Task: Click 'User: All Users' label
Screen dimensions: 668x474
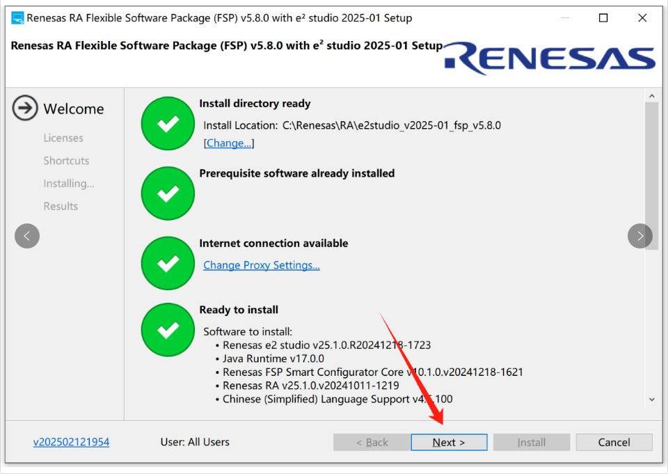Action: pos(195,442)
